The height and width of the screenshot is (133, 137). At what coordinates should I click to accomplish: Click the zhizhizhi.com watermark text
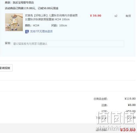pos(115,128)
